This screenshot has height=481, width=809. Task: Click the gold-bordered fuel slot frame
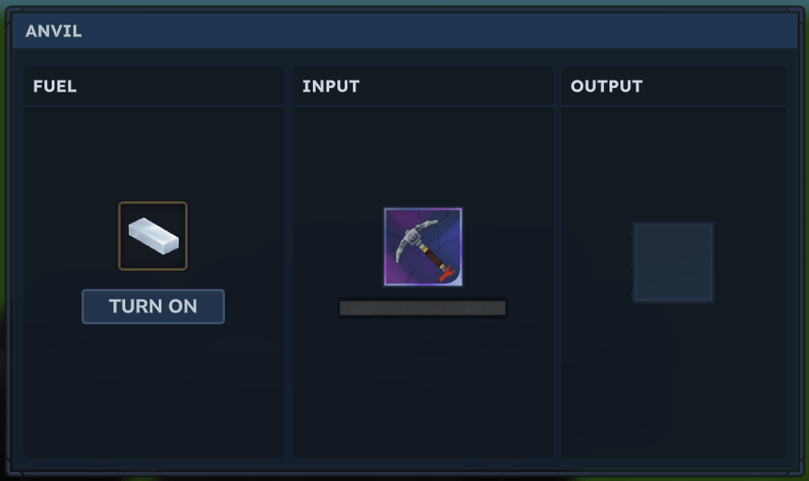(153, 236)
